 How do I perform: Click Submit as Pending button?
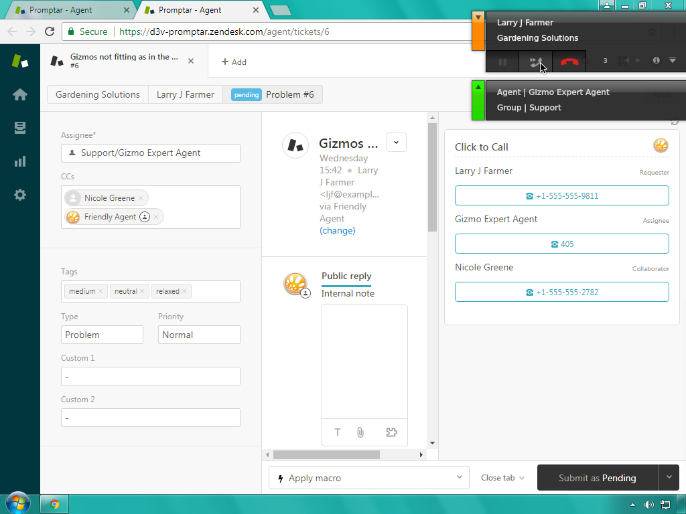(x=597, y=478)
